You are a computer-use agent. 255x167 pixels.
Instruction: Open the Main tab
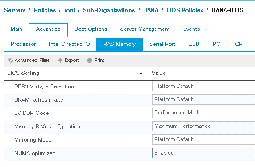click(x=16, y=29)
